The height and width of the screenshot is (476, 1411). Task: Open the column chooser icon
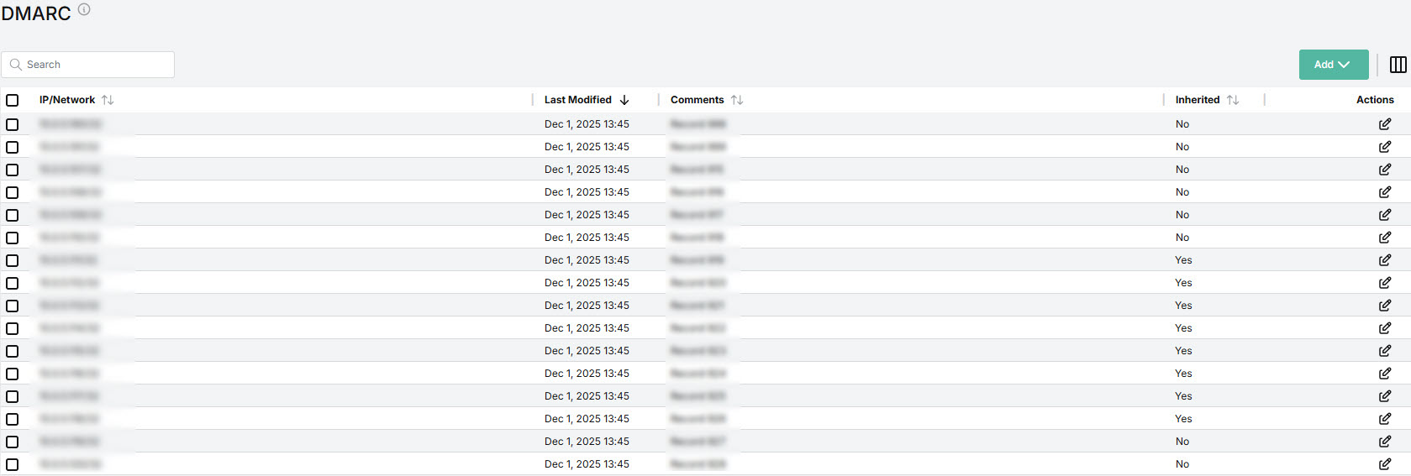point(1398,65)
